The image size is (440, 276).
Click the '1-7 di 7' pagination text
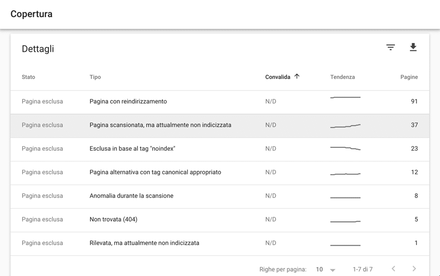tap(363, 269)
